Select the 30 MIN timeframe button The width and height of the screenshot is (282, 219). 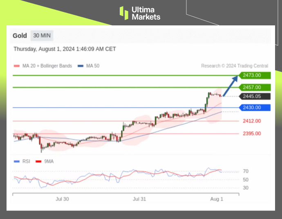click(42, 36)
